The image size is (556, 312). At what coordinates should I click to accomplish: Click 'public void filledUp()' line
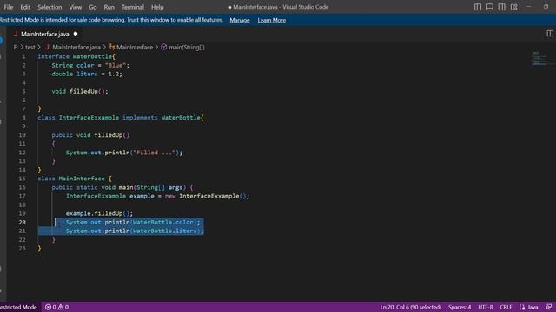[90, 135]
